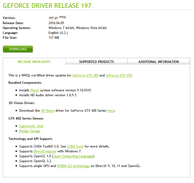The width and height of the screenshot is (194, 183).
Task: Open the Additional Information tab
Action: click(158, 62)
